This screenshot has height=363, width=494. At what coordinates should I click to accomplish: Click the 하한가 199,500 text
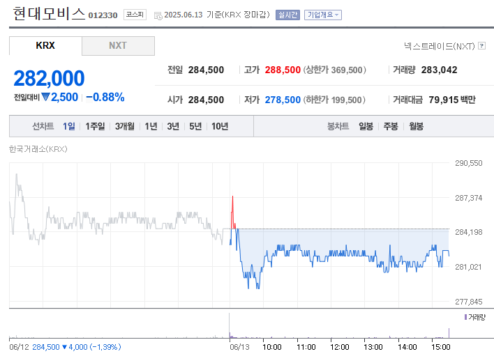[334, 100]
